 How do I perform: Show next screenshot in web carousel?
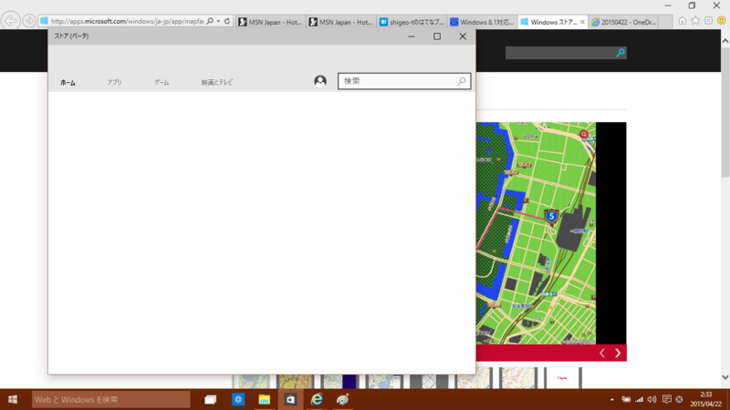tap(618, 354)
